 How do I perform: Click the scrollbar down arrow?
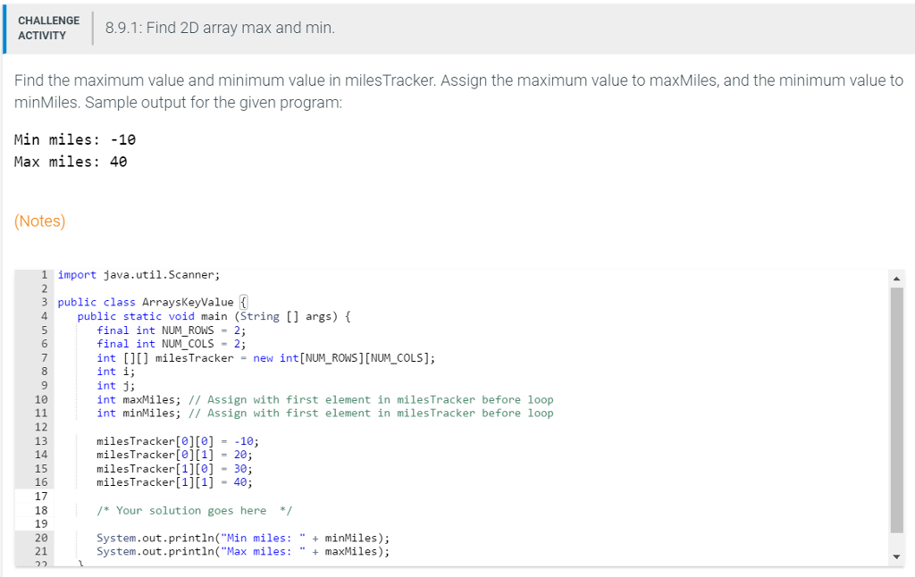[896, 554]
